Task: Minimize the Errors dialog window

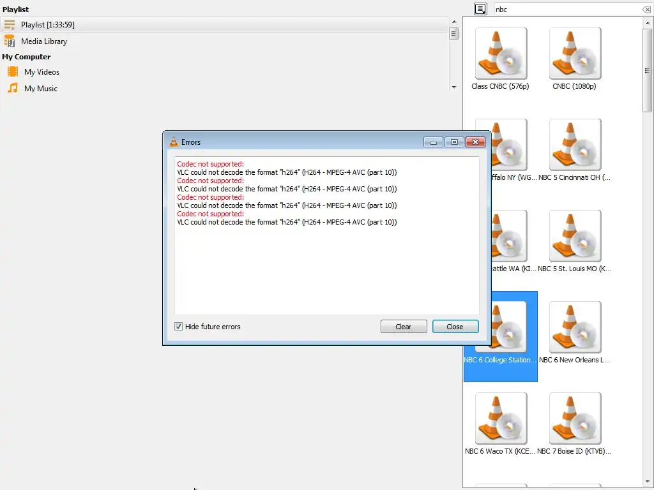Action: (x=433, y=142)
